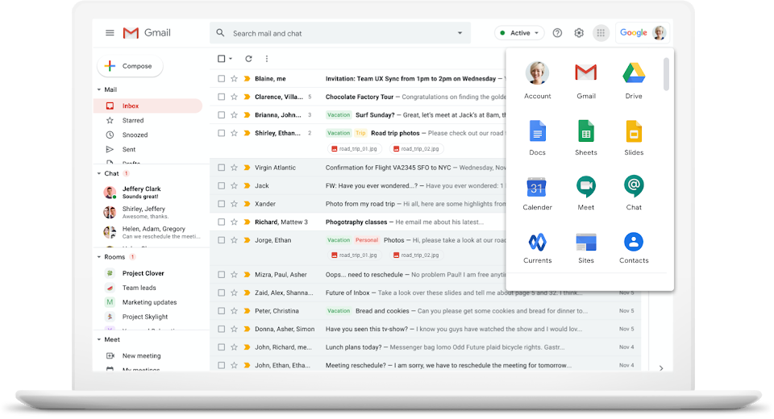Open Account avatar in the apps panel
This screenshot has width=774, height=419.
point(537,81)
